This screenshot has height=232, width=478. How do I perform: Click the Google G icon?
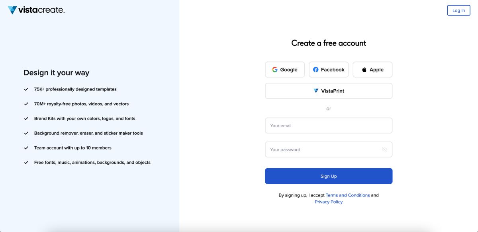point(275,69)
